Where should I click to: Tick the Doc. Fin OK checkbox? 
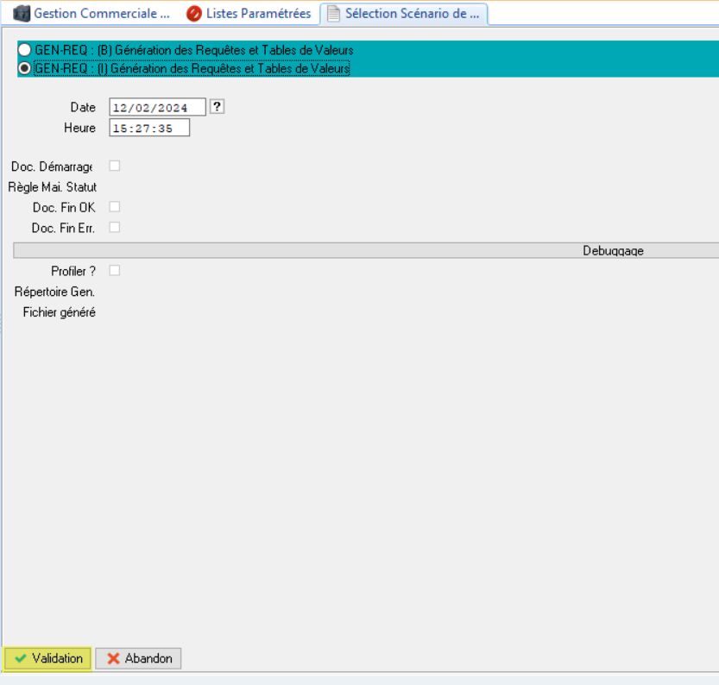point(114,207)
